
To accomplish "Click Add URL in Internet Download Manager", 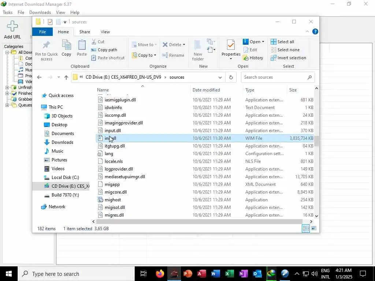I will point(12,30).
